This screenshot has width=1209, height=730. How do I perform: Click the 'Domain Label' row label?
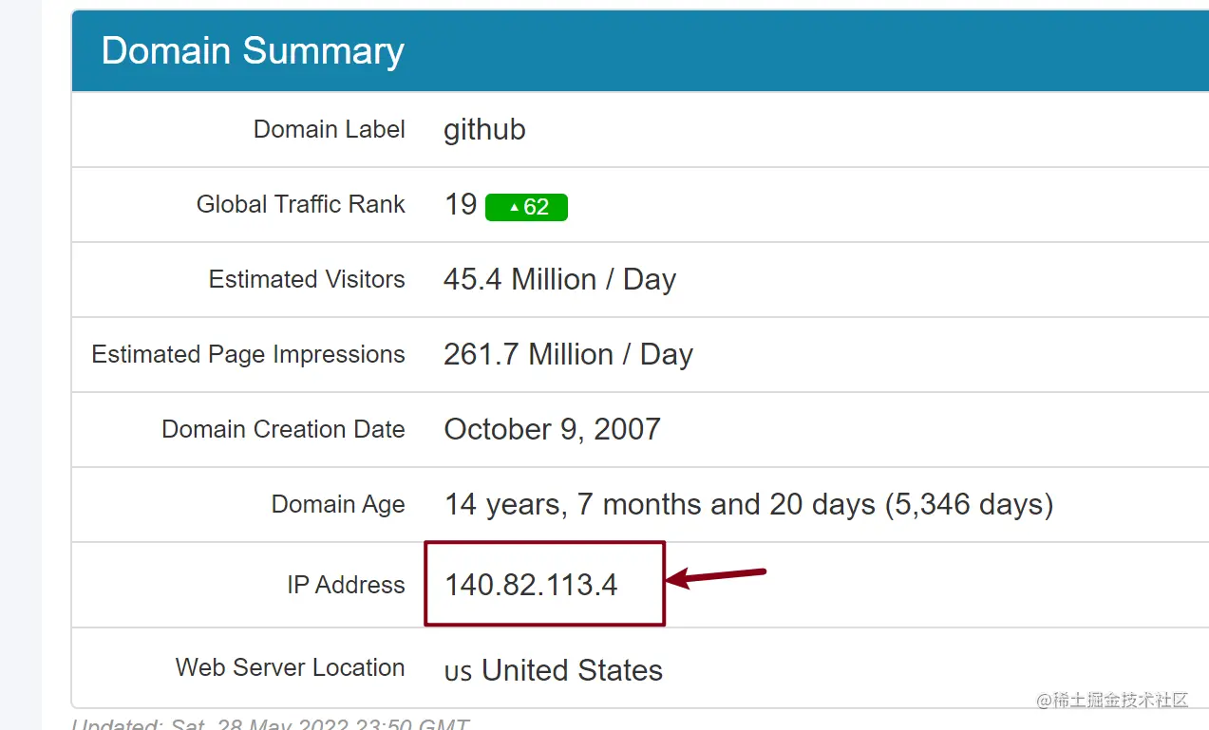[329, 129]
